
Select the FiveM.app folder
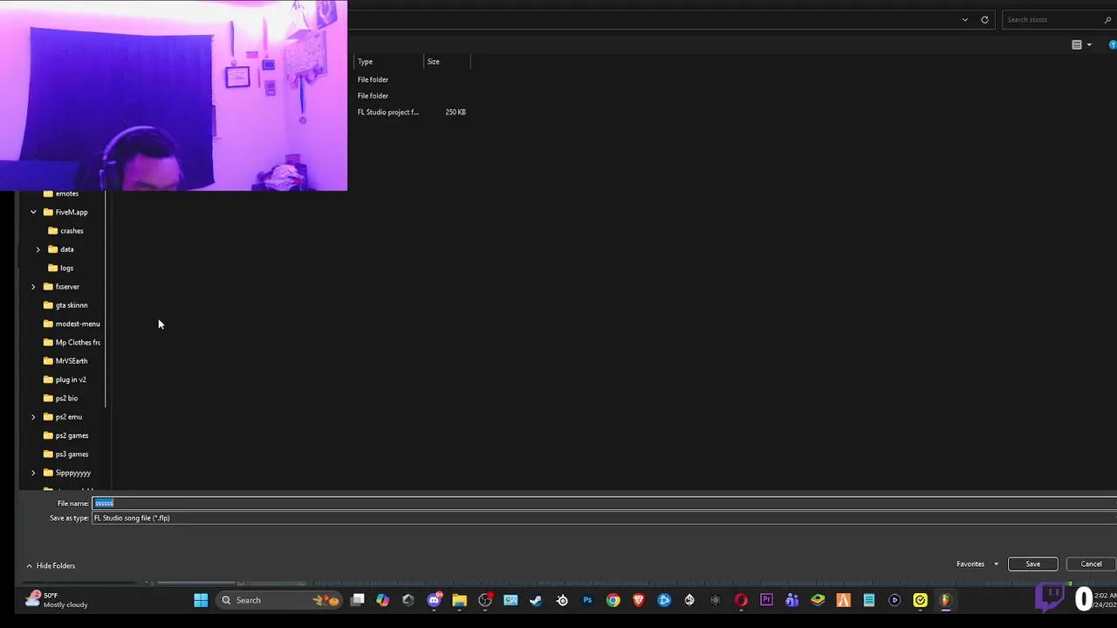pyautogui.click(x=65, y=212)
